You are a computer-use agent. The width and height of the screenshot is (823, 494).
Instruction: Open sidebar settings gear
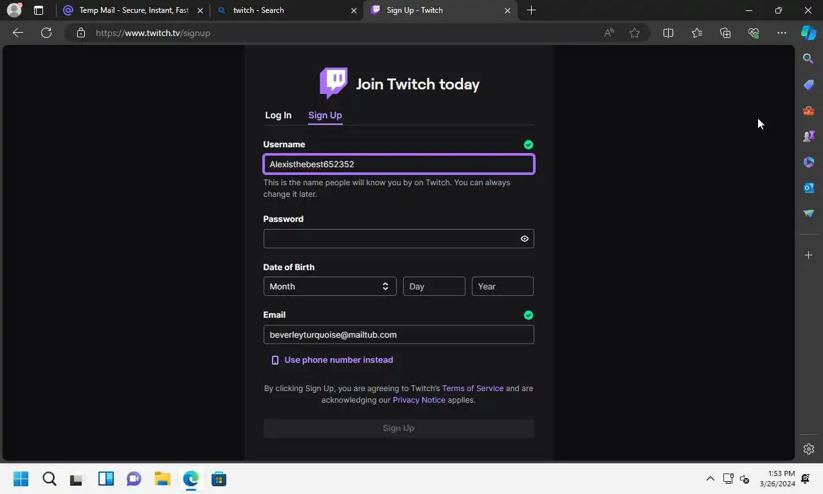tap(809, 449)
